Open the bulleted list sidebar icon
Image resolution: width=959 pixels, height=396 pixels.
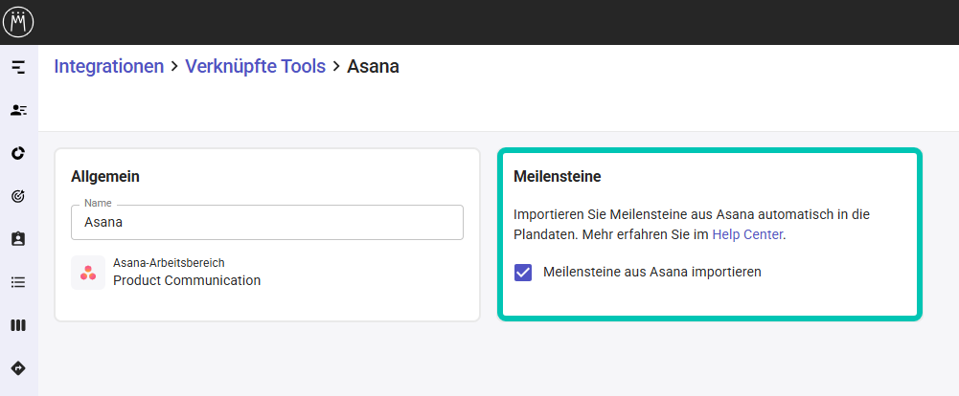(18, 282)
